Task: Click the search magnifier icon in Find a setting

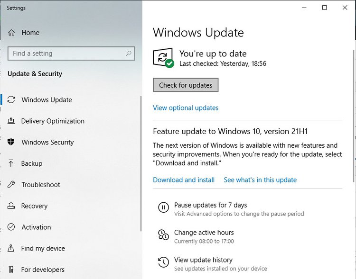Action: pyautogui.click(x=129, y=54)
